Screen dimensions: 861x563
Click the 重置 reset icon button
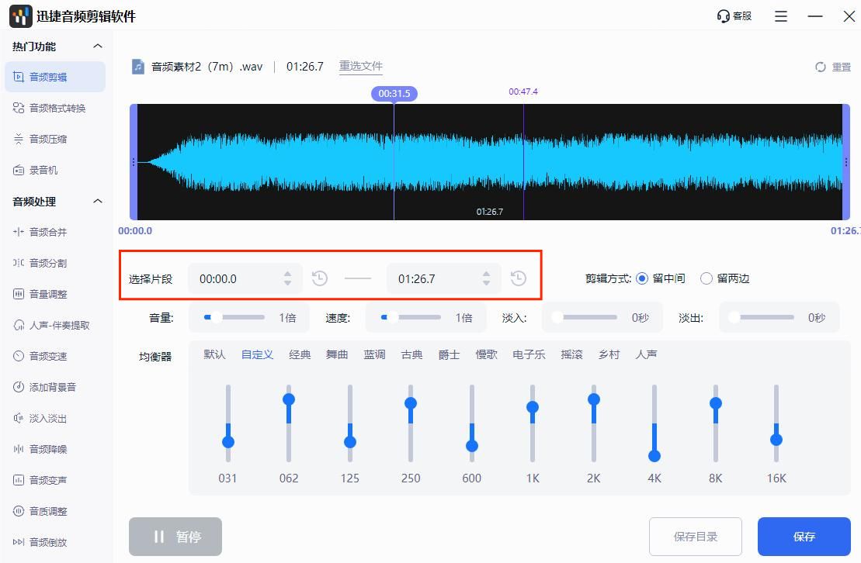[x=821, y=67]
